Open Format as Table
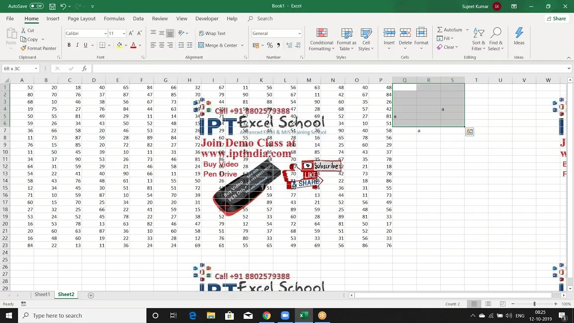The width and height of the screenshot is (574, 323). (347, 39)
